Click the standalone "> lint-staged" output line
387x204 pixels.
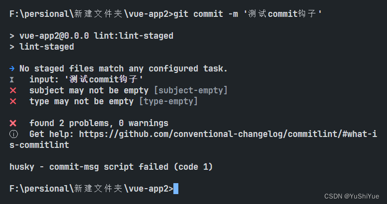(42, 47)
